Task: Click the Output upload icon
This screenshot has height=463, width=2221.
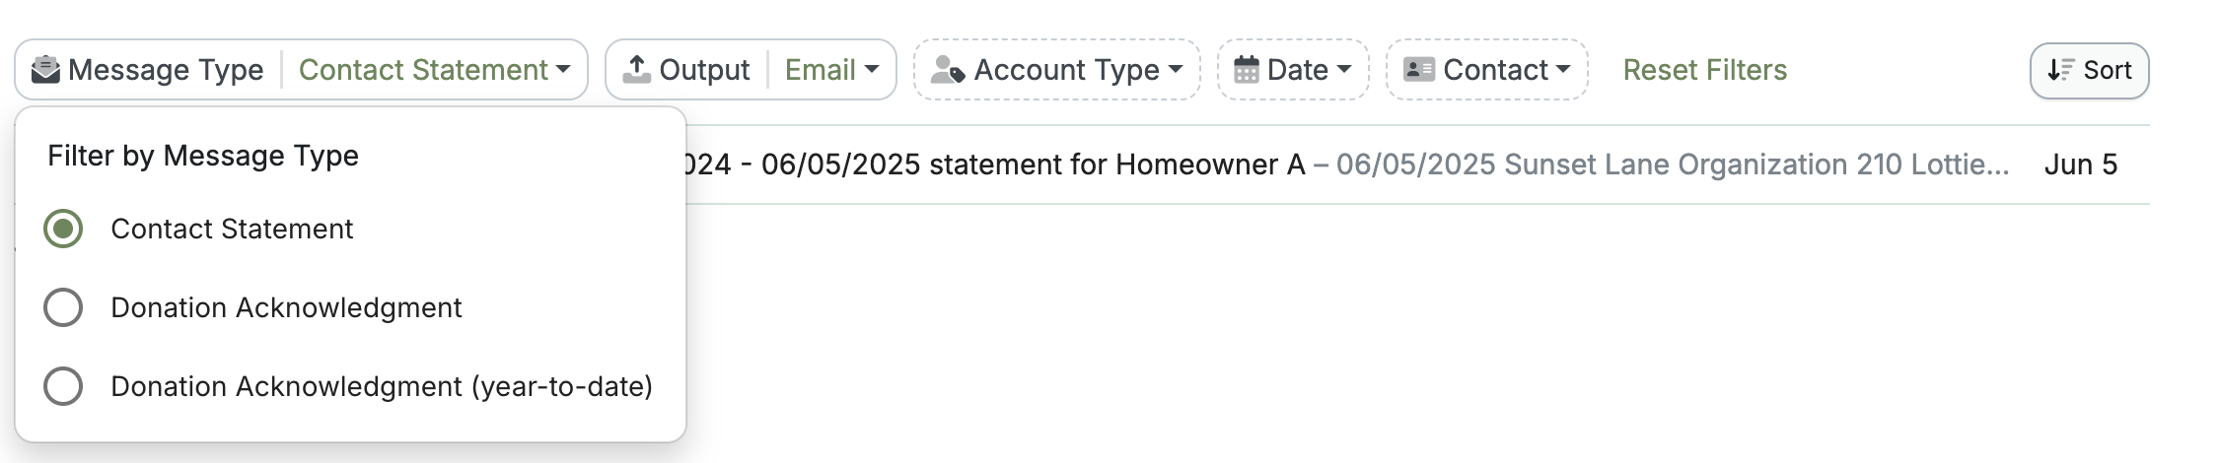Action: (637, 69)
